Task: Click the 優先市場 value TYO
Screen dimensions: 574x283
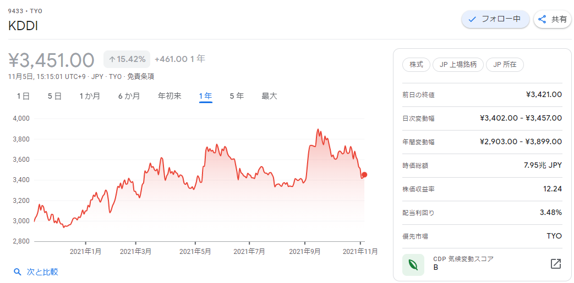Action: pyautogui.click(x=554, y=236)
